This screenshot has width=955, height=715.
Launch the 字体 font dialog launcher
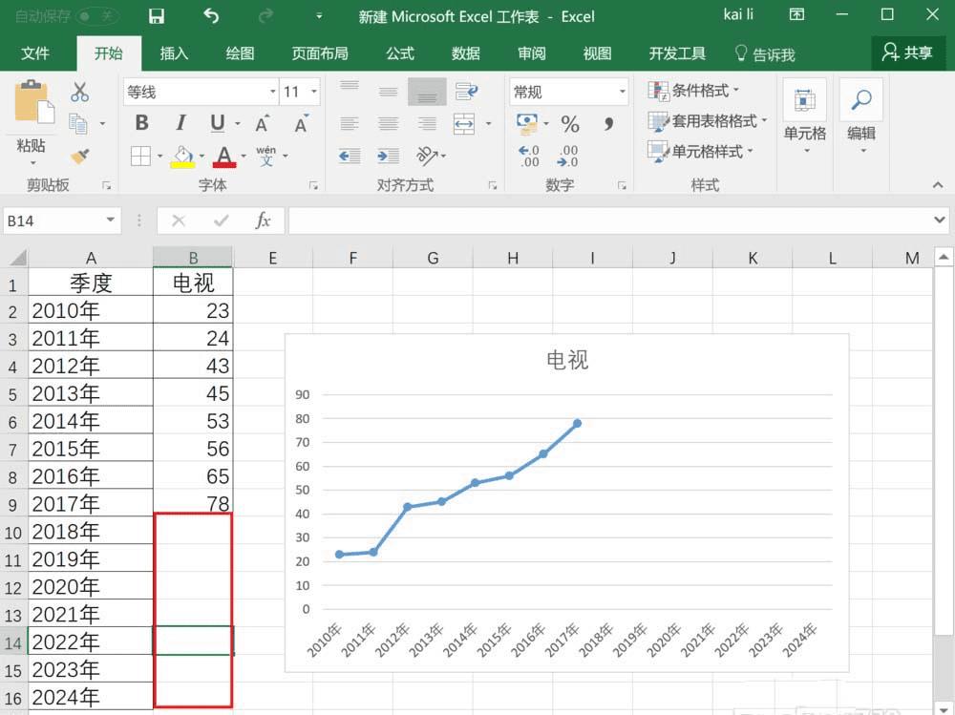[313, 186]
